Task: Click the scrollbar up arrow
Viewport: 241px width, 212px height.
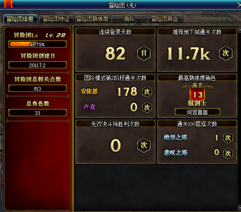Action: (239, 29)
